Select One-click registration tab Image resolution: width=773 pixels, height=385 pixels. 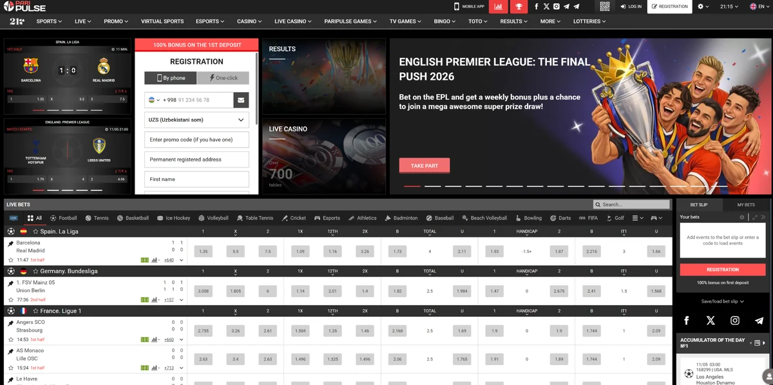coord(223,78)
